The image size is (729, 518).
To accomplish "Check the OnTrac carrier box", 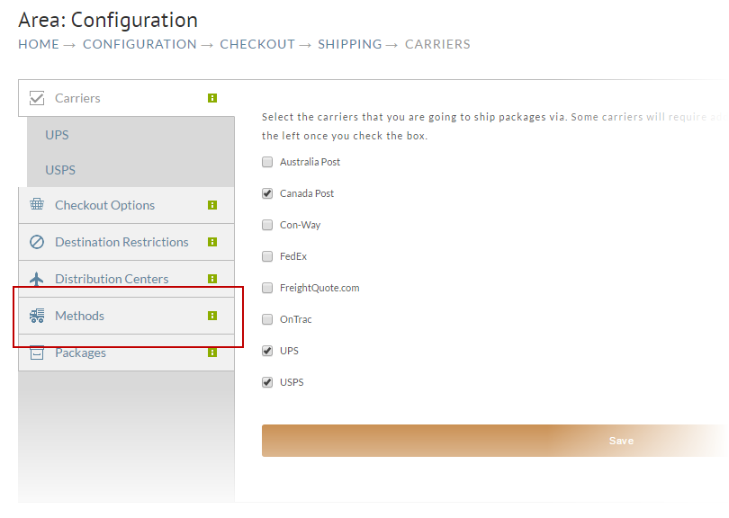I will pos(267,319).
